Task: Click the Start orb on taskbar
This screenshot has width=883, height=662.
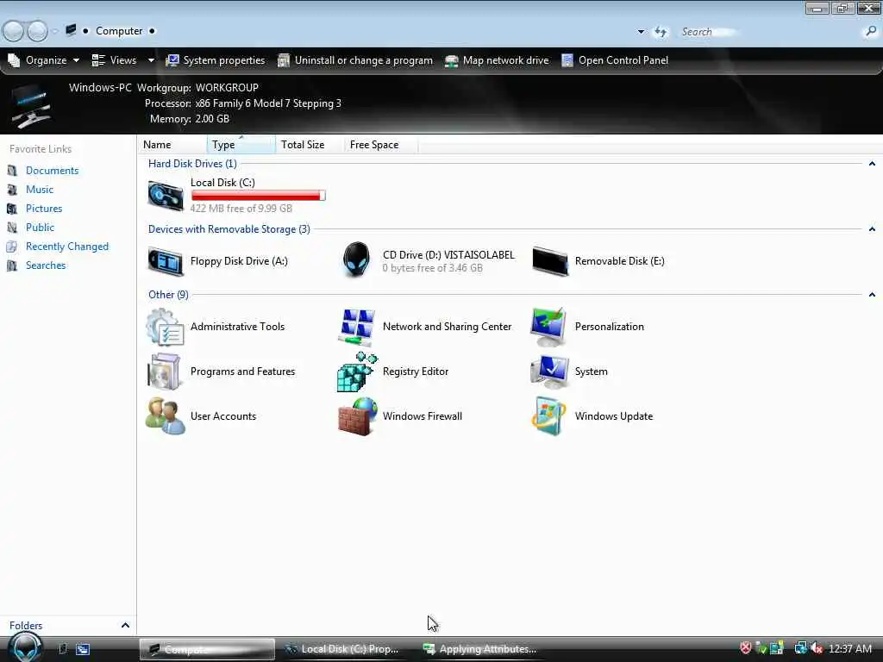Action: 25,647
